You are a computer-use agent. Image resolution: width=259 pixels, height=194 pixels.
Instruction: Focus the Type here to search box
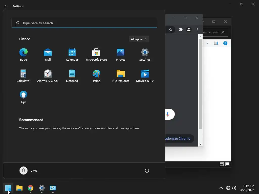tap(84, 23)
